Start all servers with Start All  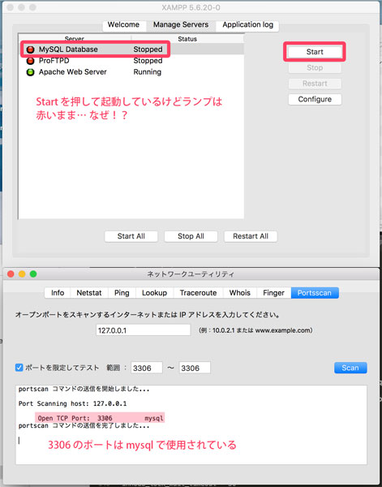[x=131, y=236]
